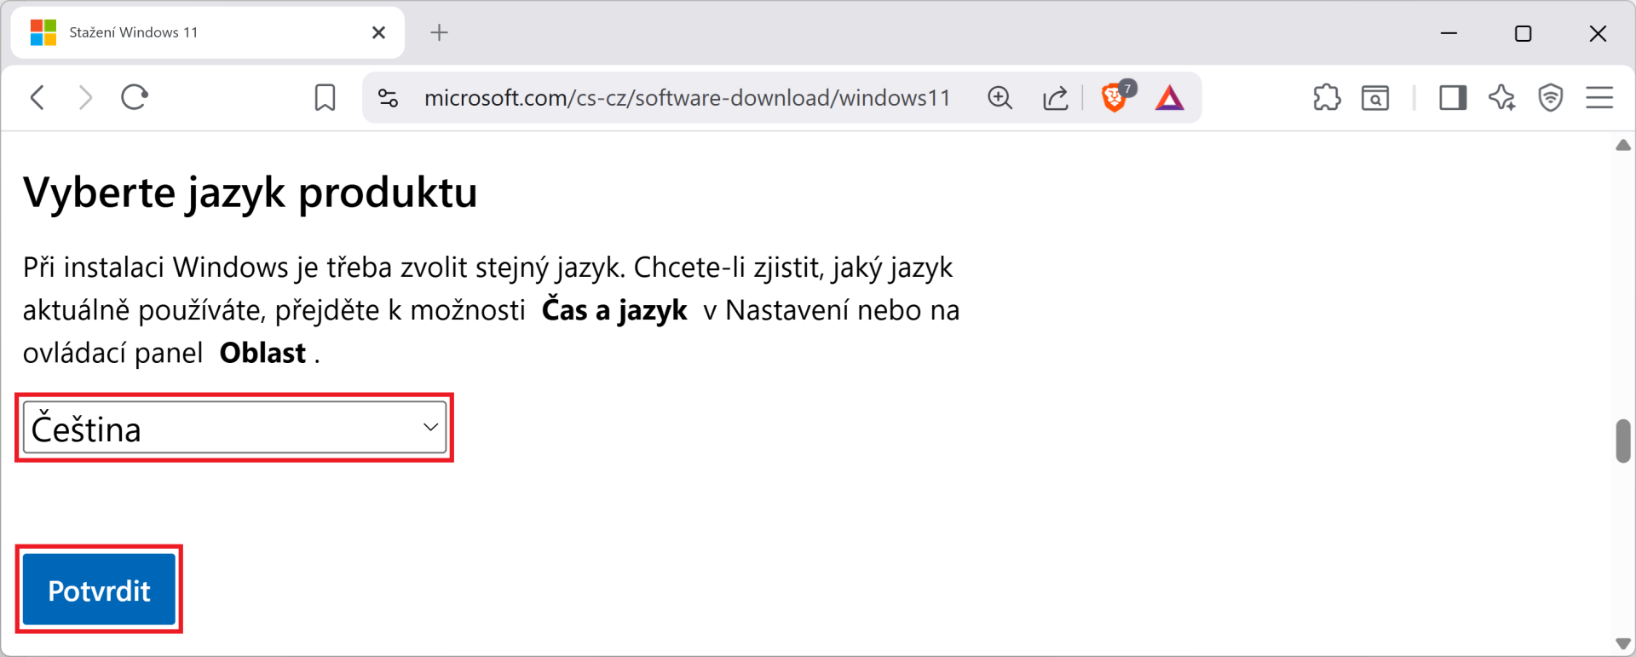
Task: Switch to Stažení Windows 11 tab
Action: (208, 32)
